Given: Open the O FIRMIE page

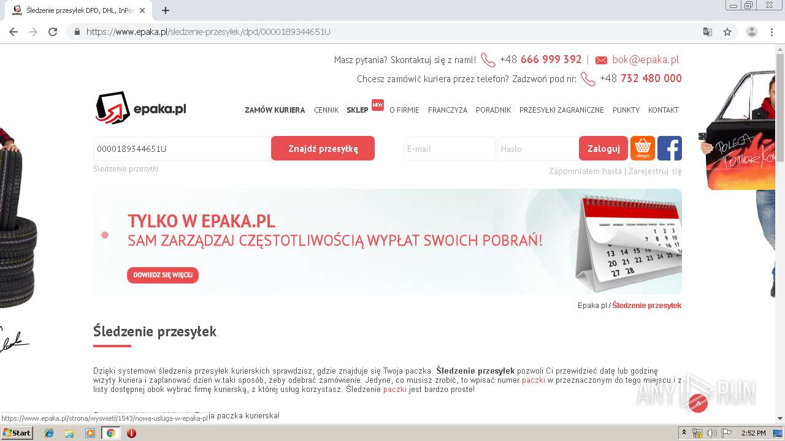Looking at the screenshot, I should pyautogui.click(x=404, y=110).
